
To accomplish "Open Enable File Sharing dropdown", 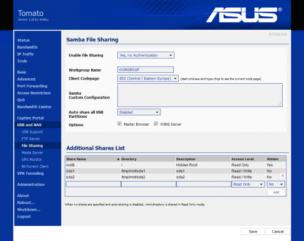I will 146,55.
